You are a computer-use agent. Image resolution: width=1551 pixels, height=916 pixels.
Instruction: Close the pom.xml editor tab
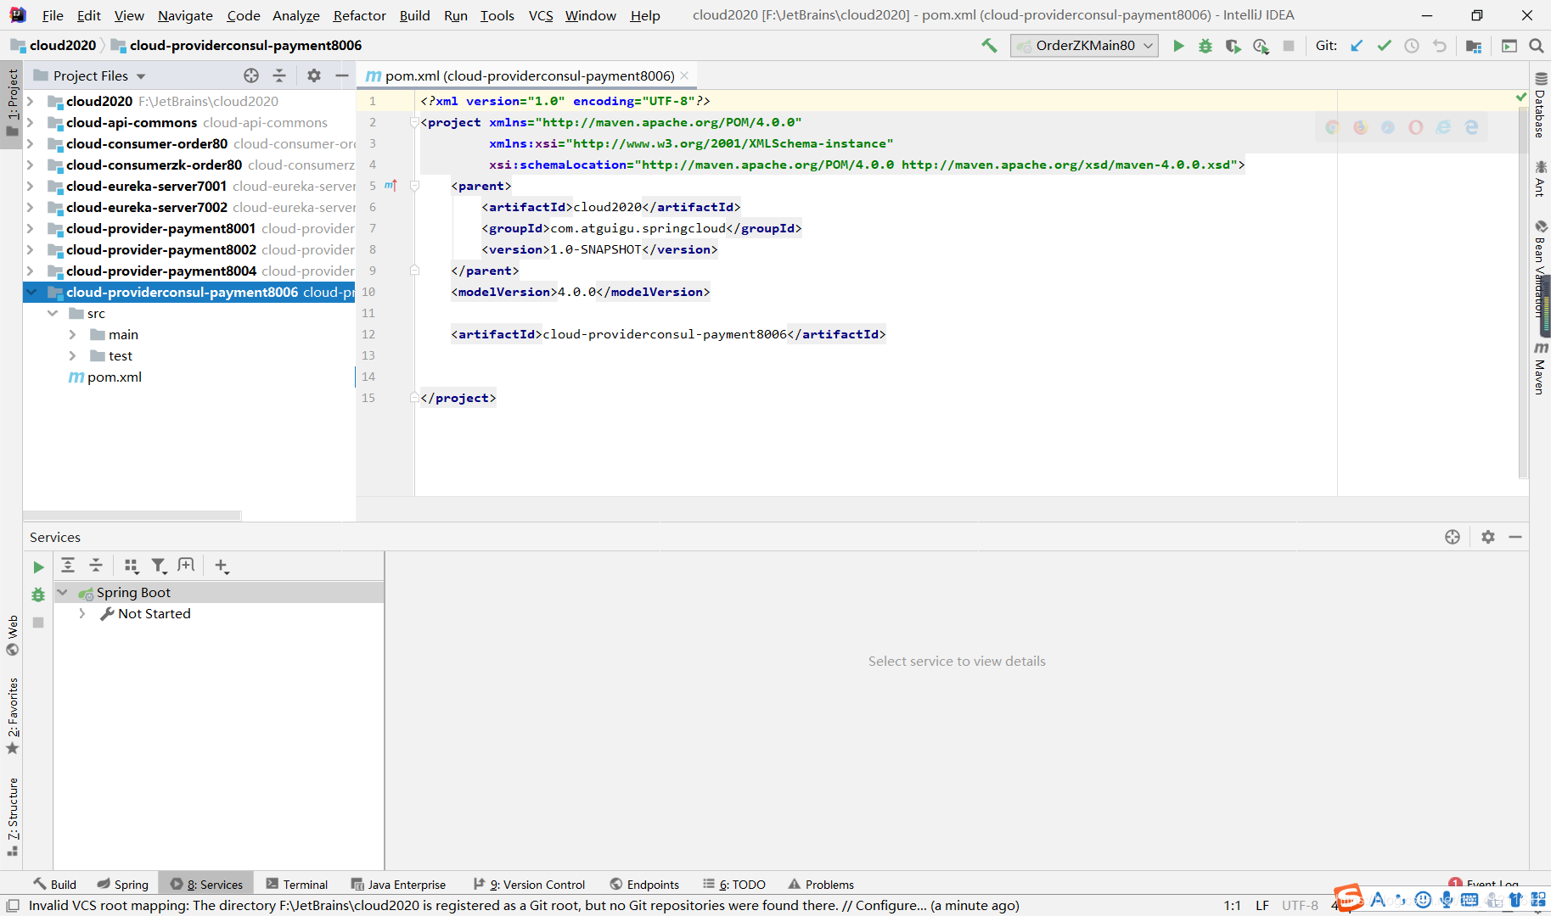tap(684, 75)
